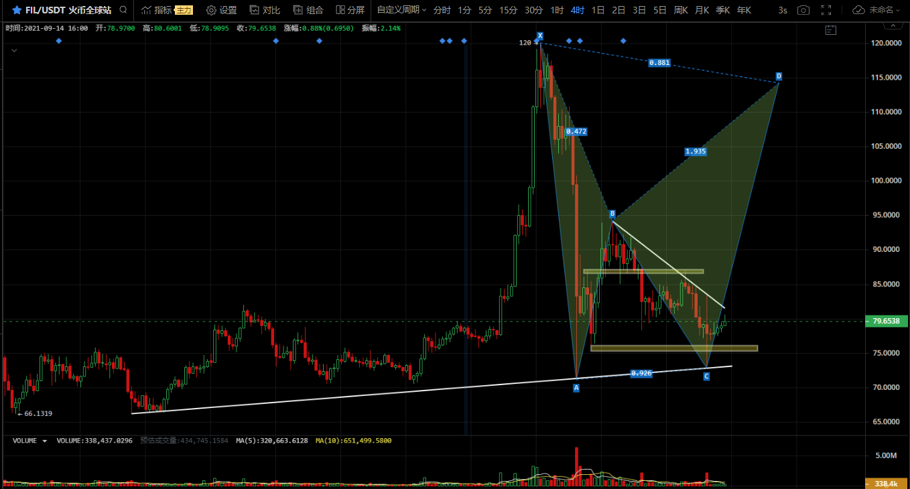The height and width of the screenshot is (489, 910).
Task: Open the 分屏 split-screen layout
Action: pos(350,10)
